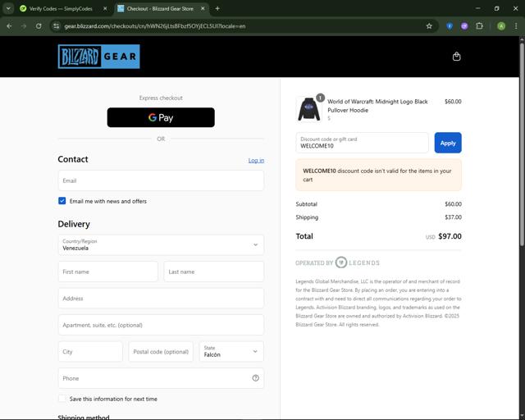Go back to the previous page

point(9,26)
